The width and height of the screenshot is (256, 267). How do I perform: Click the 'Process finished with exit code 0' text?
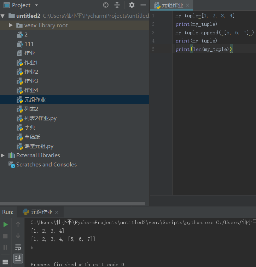click(77, 265)
